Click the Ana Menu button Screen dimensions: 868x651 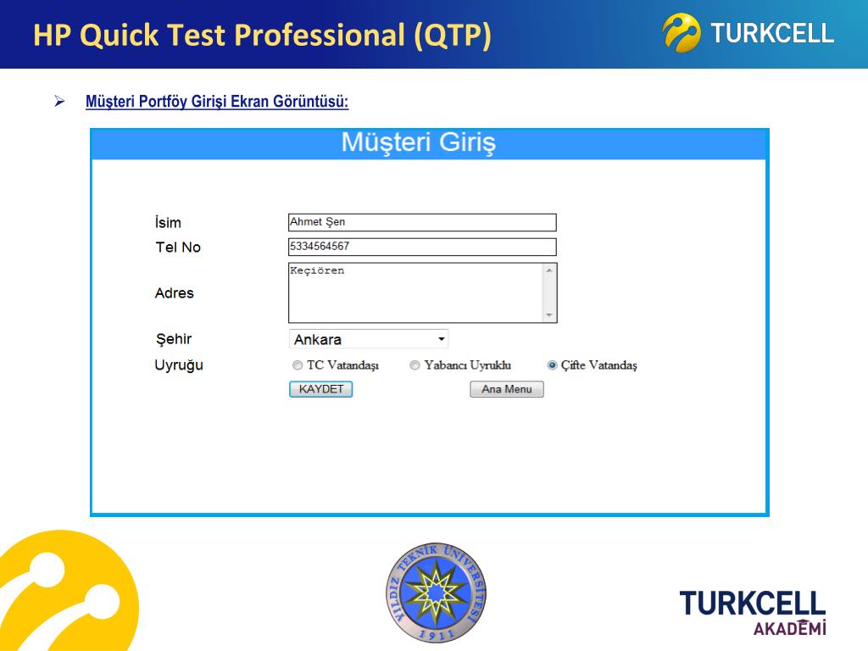507,389
